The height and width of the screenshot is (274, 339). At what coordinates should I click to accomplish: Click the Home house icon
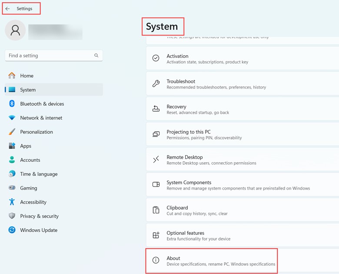click(12, 76)
